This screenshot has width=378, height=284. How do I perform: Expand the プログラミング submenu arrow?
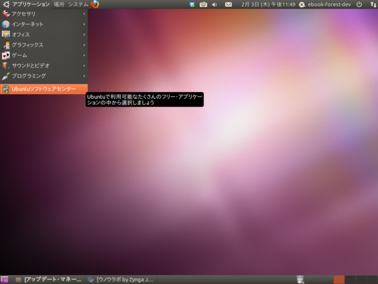(84, 76)
